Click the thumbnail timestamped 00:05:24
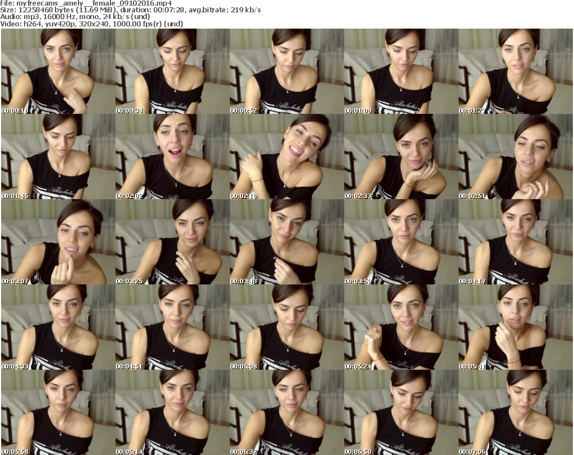The image size is (574, 455). 401,327
